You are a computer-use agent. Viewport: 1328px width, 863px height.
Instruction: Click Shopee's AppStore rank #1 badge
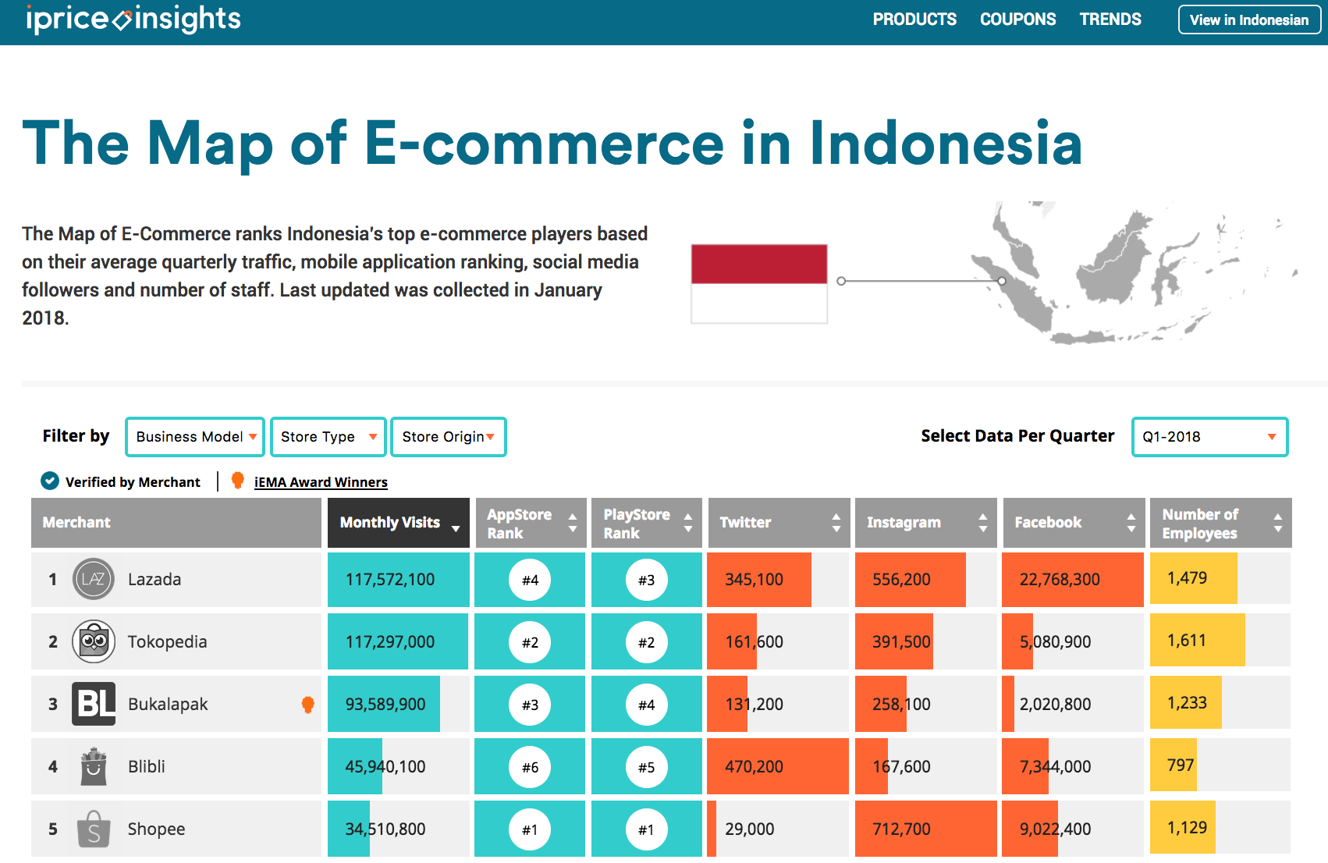[530, 829]
